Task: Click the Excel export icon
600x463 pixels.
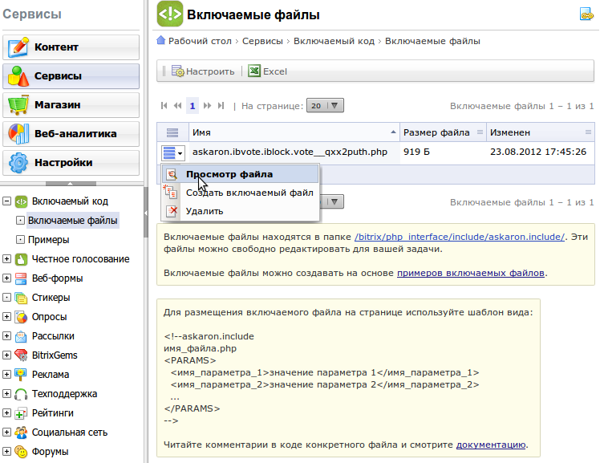Action: pyautogui.click(x=254, y=71)
